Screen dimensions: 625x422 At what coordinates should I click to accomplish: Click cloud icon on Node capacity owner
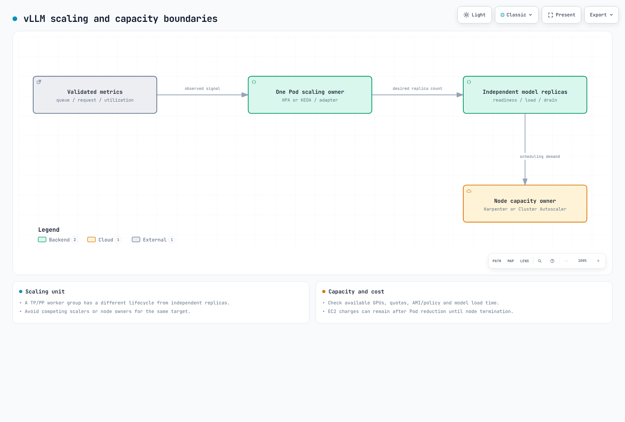pos(469,191)
